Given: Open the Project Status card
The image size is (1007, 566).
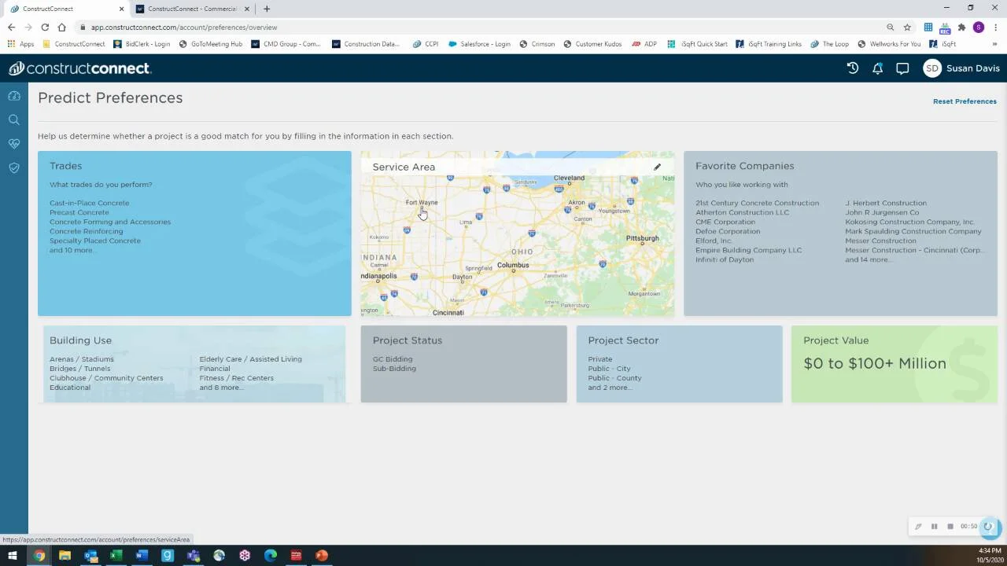Looking at the screenshot, I should tap(463, 363).
